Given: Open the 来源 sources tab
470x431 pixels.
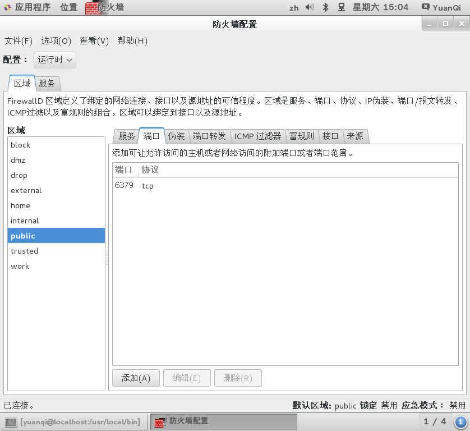Looking at the screenshot, I should tap(355, 136).
